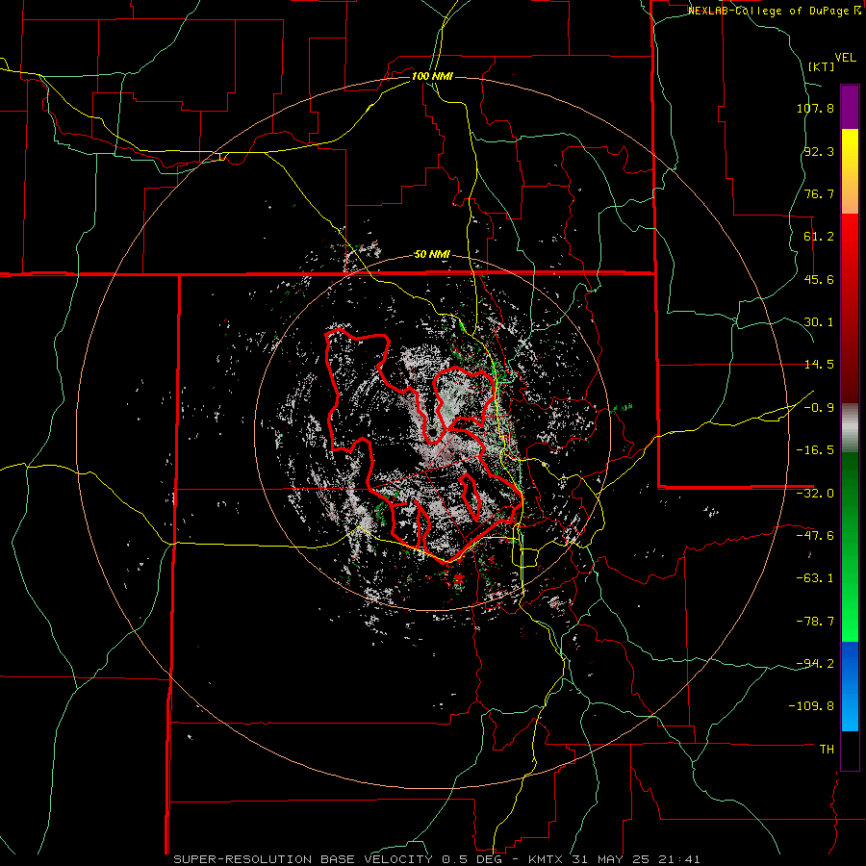This screenshot has height=866, width=866.
Task: Click the -94.2 legend value
Action: 815,663
